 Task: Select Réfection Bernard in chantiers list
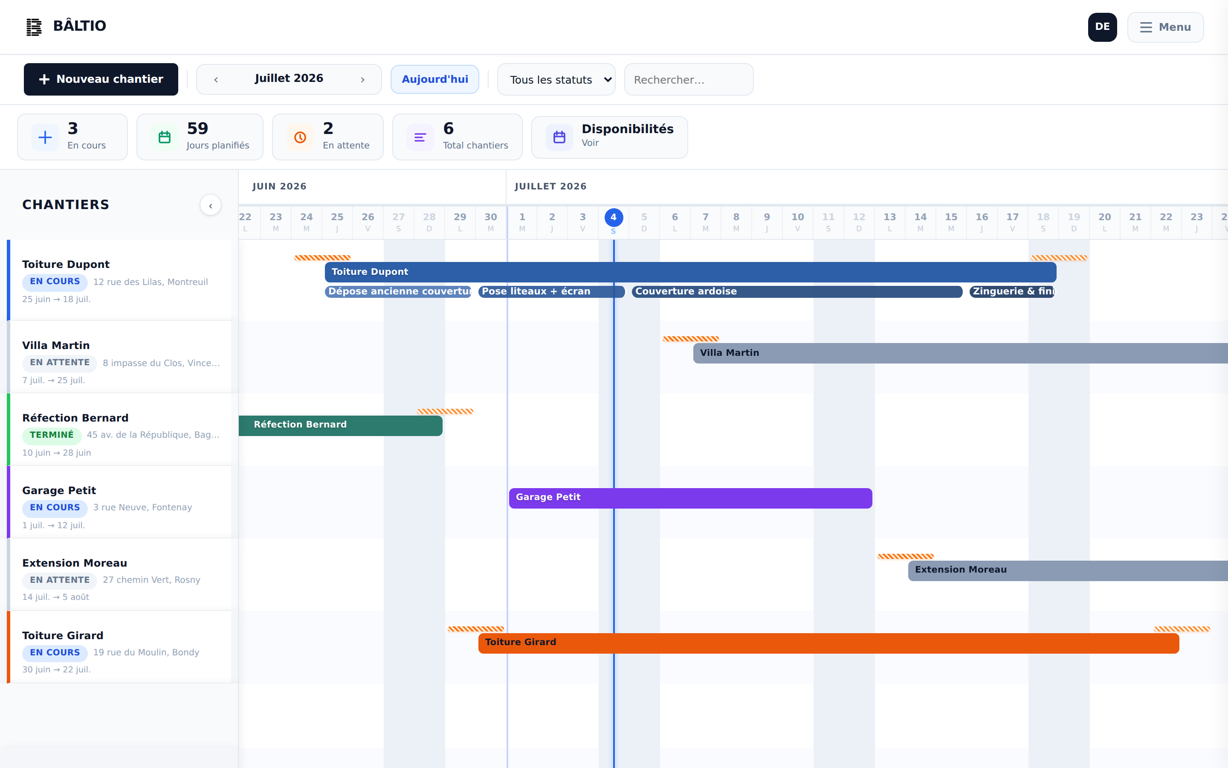119,430
